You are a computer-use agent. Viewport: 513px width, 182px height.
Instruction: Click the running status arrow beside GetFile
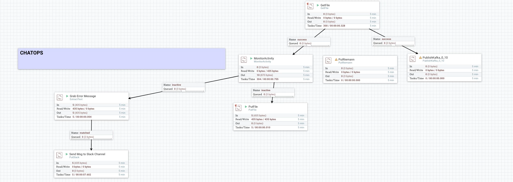click(318, 5)
